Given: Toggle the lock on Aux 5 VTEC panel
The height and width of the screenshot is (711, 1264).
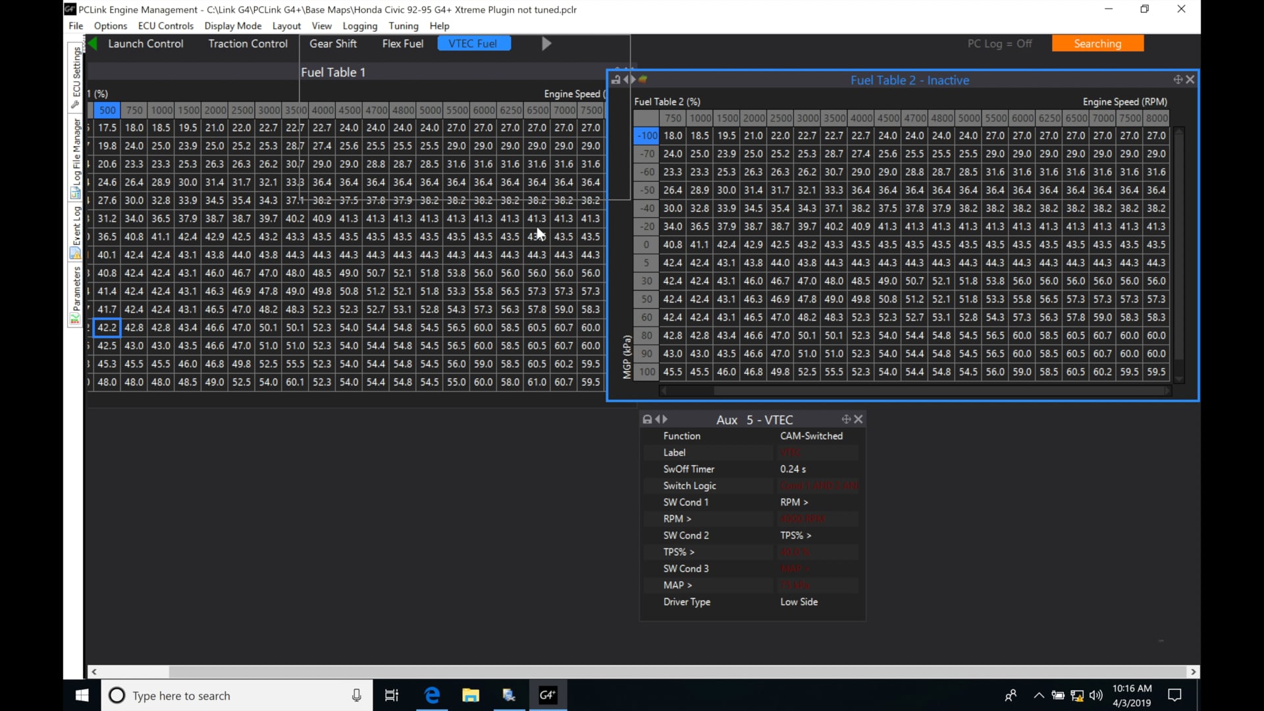Looking at the screenshot, I should coord(647,419).
